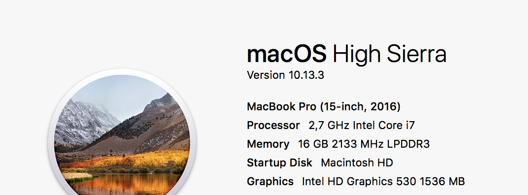The height and width of the screenshot is (195, 528).
Task: Click the Startup Disk label
Action: [279, 163]
